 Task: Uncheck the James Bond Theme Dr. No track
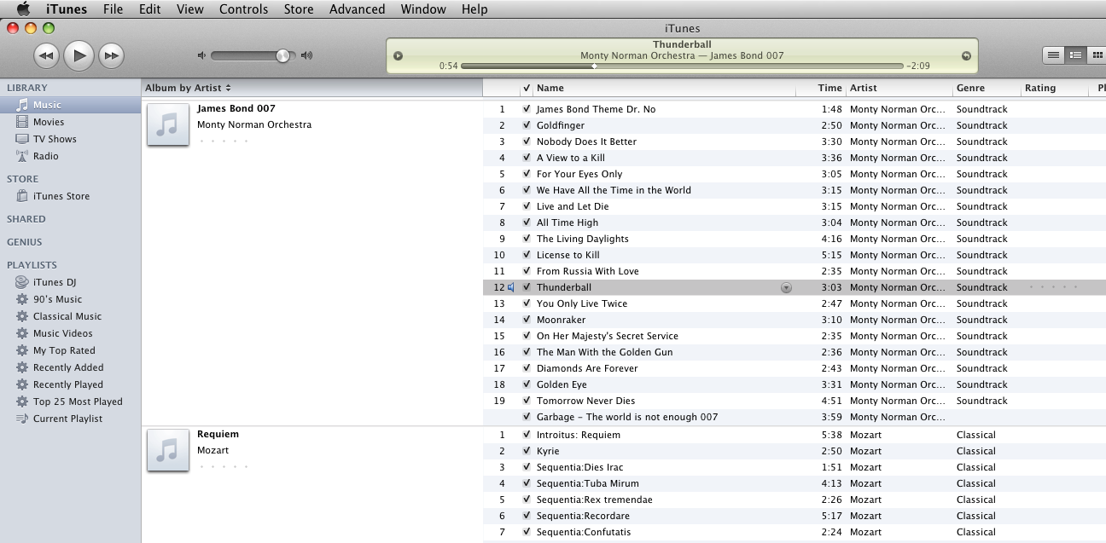(527, 109)
